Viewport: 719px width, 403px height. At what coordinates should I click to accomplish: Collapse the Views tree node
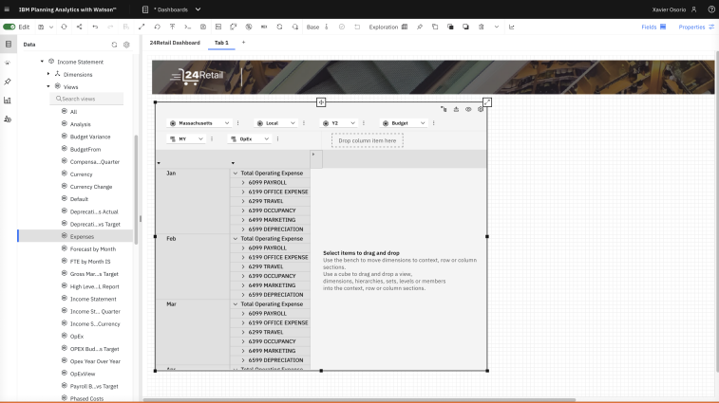click(x=48, y=86)
